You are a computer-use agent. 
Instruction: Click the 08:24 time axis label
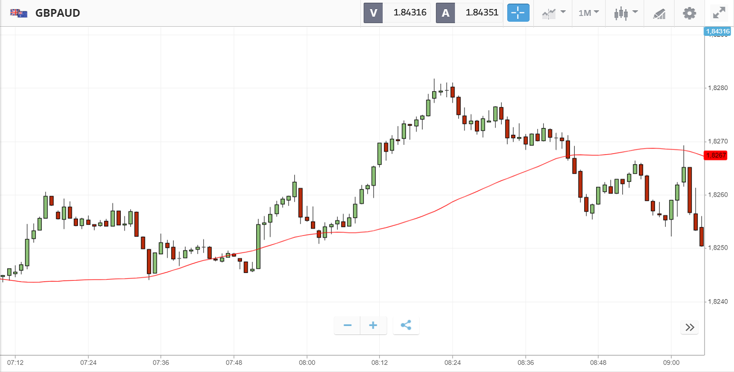coord(453,363)
